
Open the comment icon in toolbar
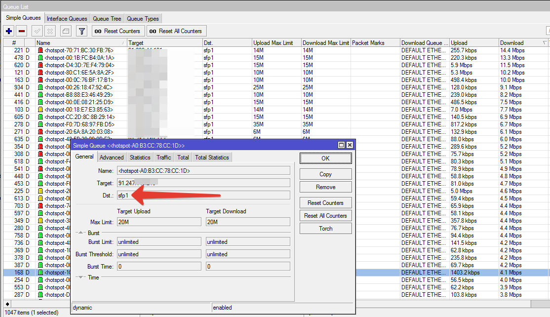point(66,31)
